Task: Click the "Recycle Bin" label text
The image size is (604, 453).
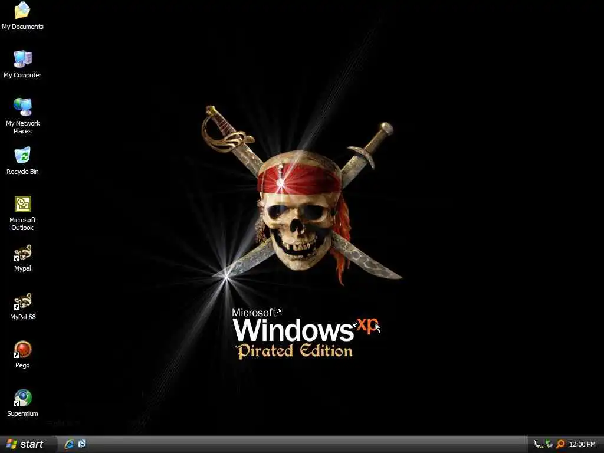Action: [22, 172]
